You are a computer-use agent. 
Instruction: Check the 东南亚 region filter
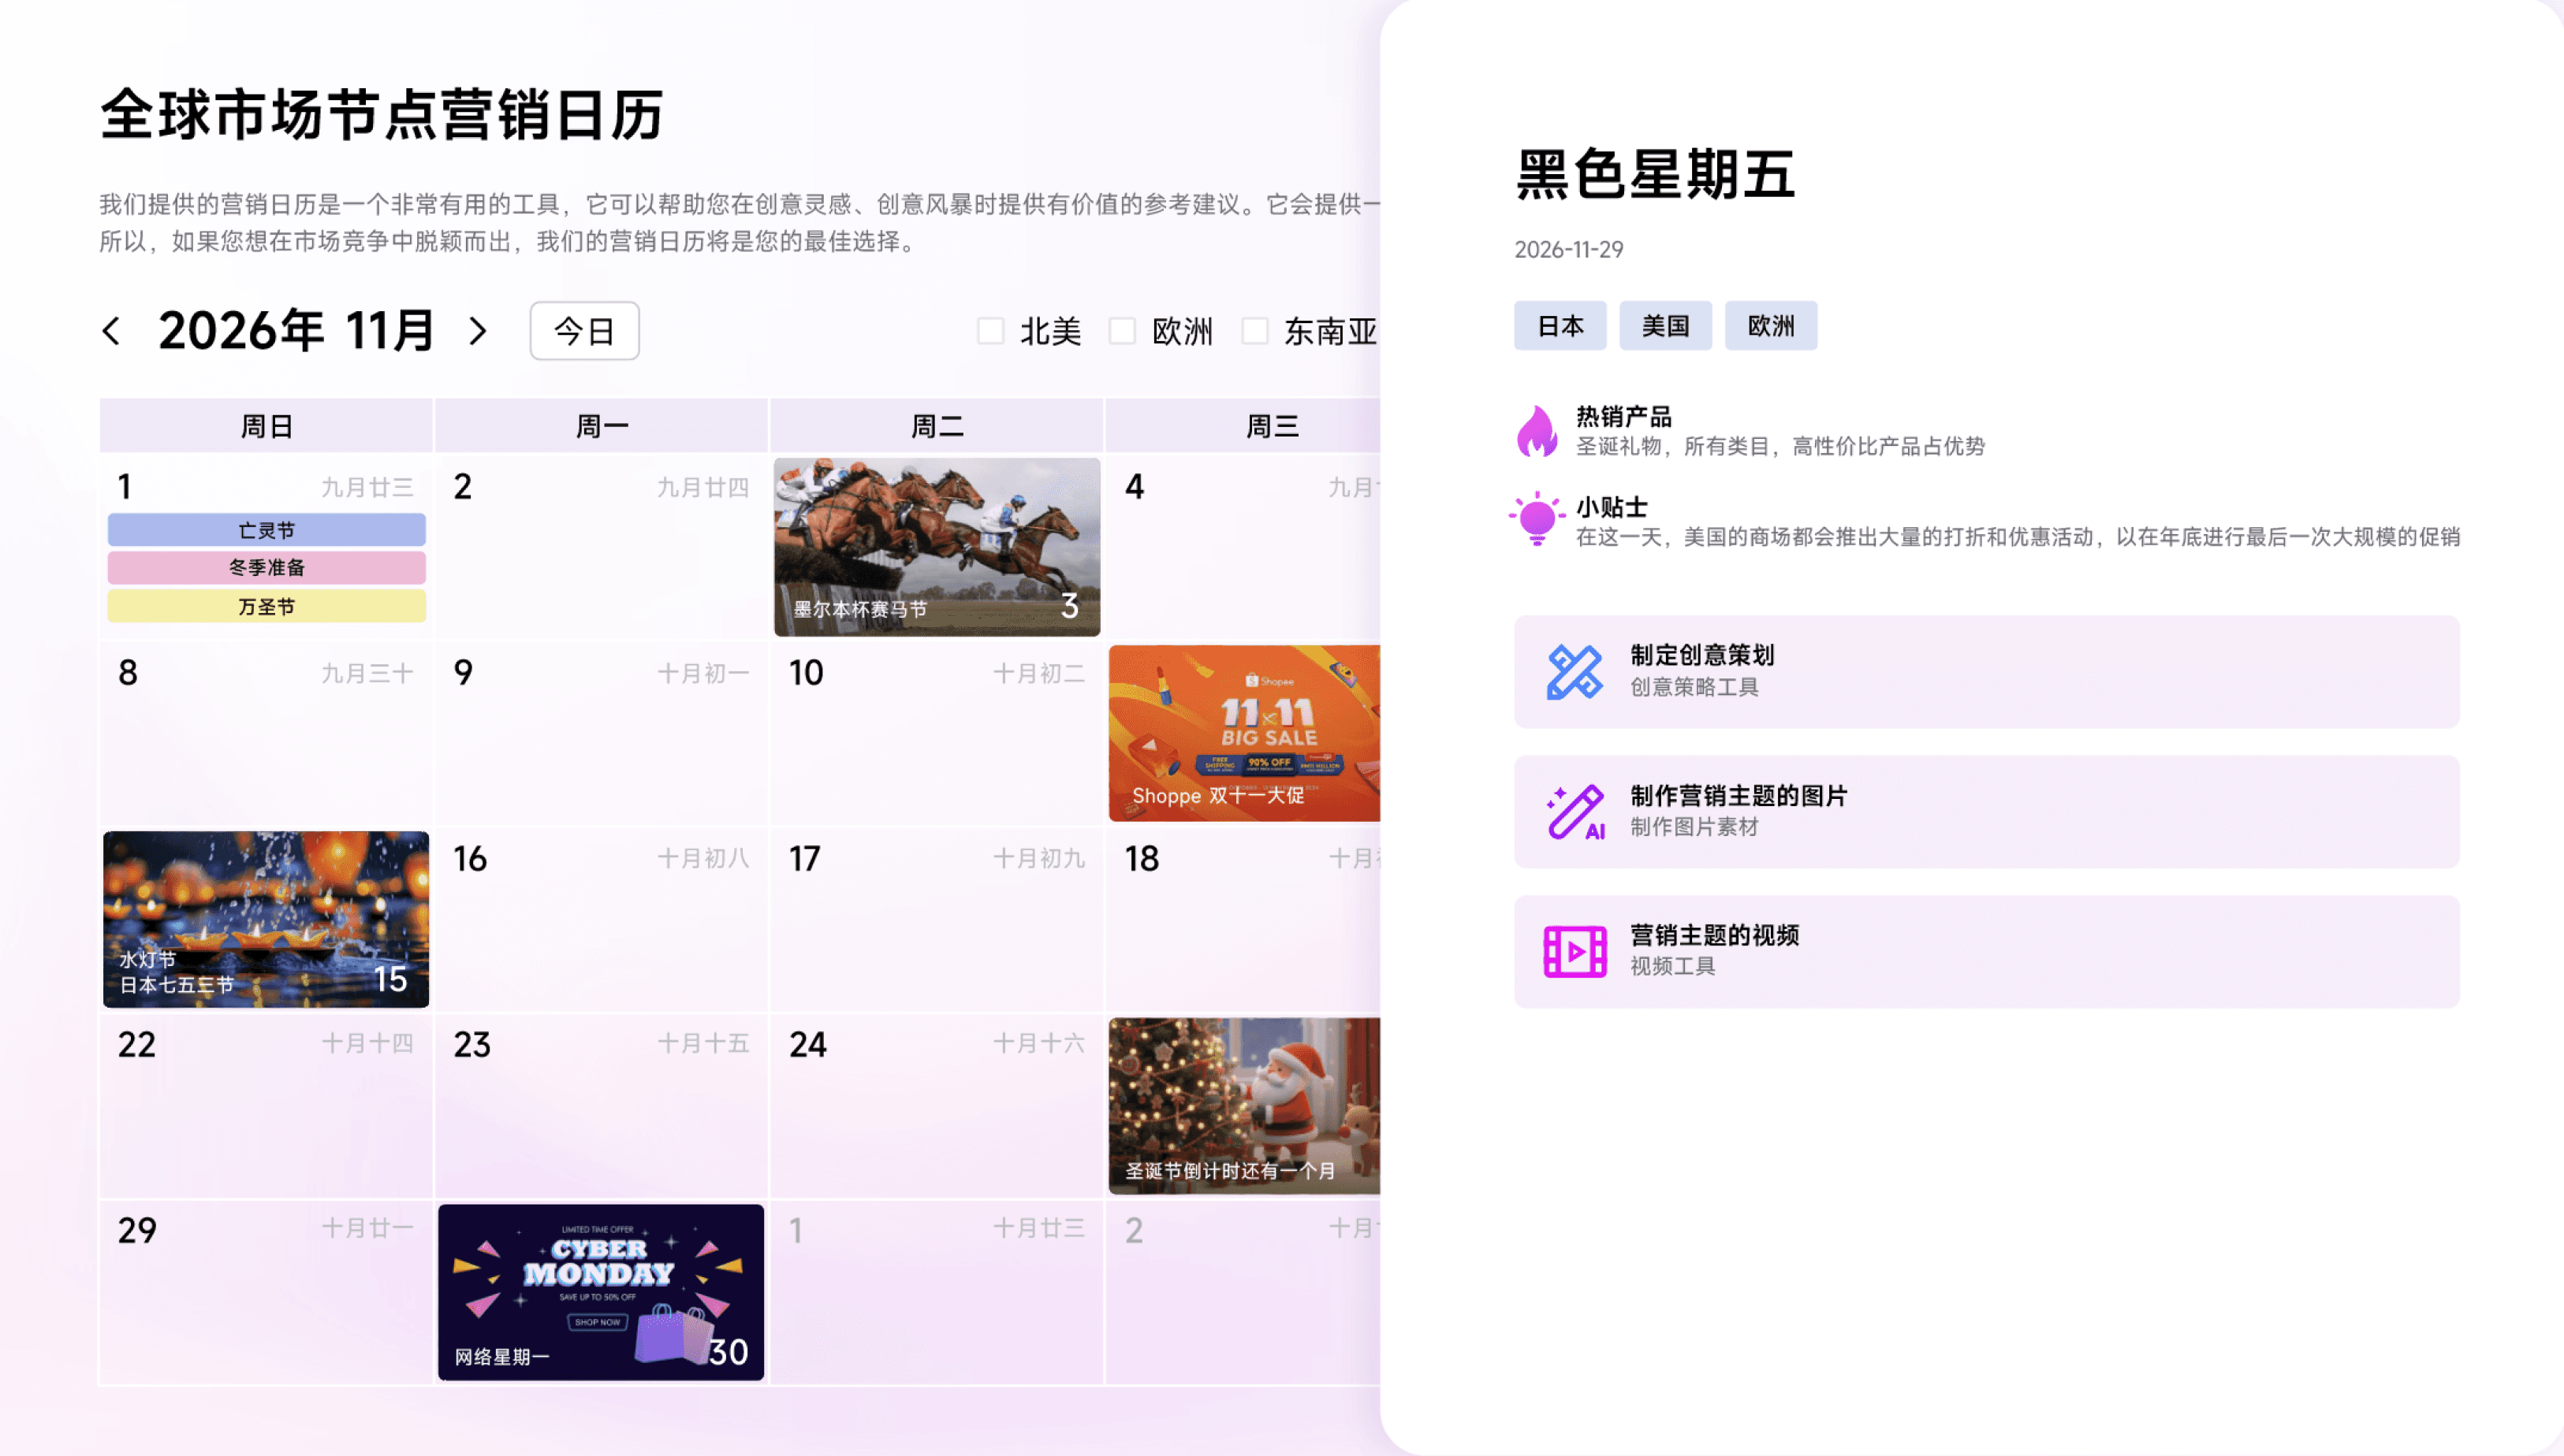(x=1254, y=331)
